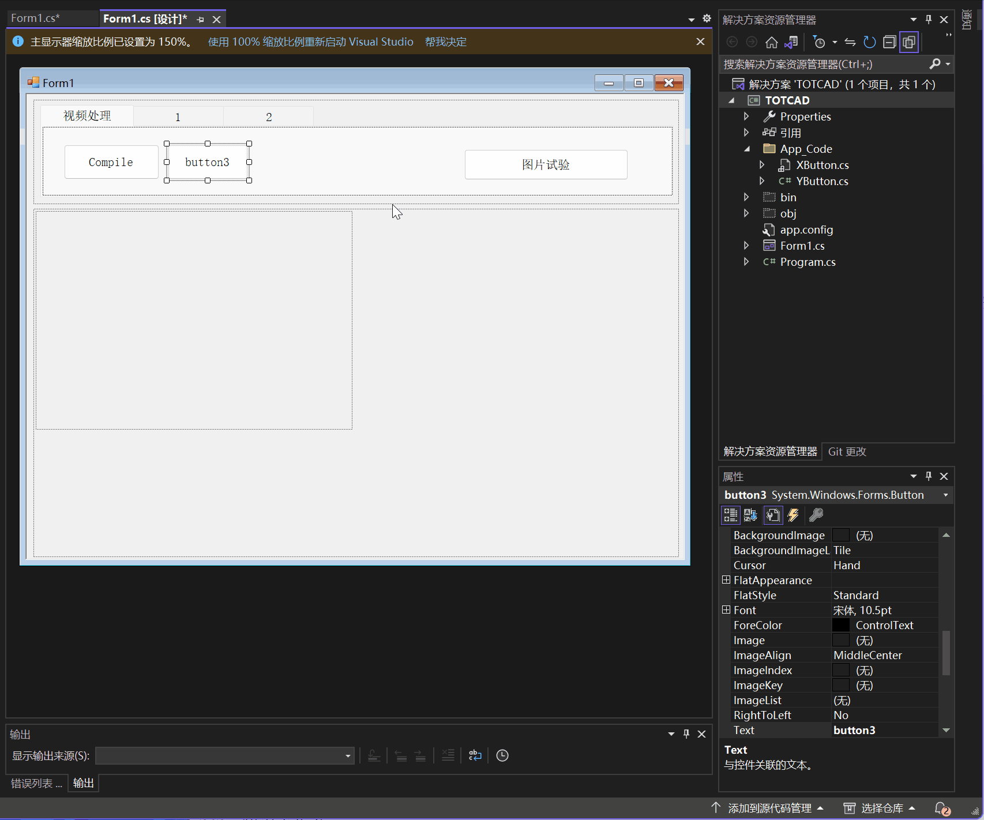The width and height of the screenshot is (984, 820).
Task: Open the notifications bell in status bar
Action: tap(942, 808)
